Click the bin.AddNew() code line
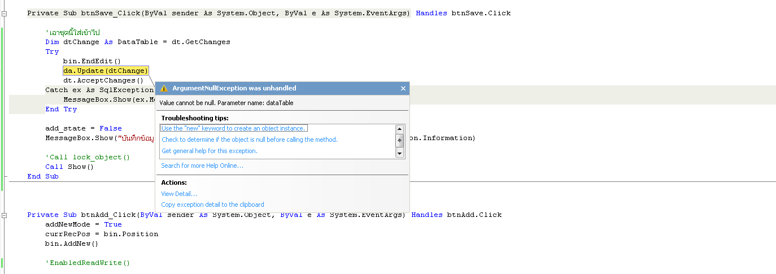 click(72, 243)
